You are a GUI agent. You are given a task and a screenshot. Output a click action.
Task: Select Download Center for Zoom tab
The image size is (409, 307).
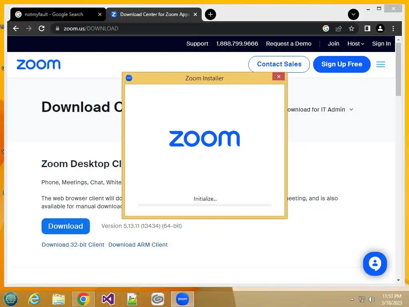coord(155,14)
